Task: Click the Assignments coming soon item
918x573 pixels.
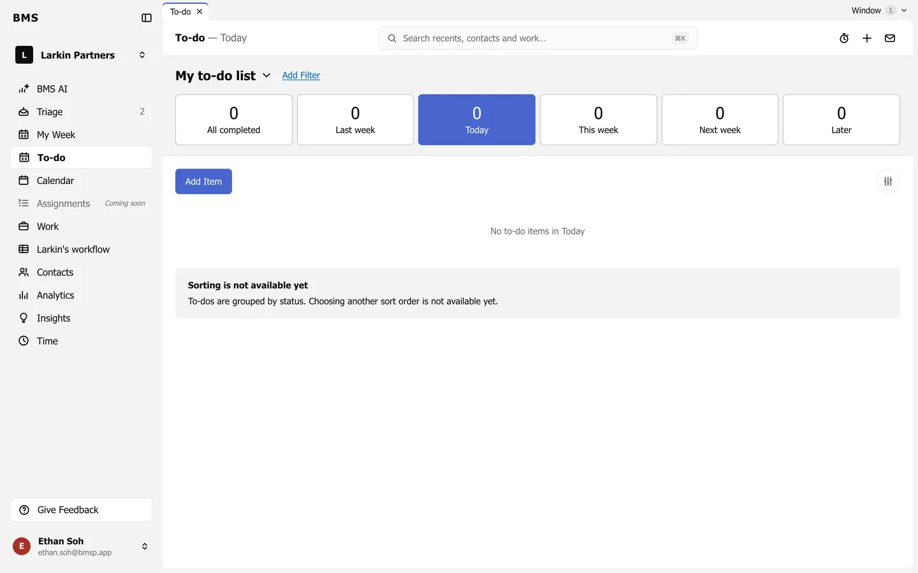Action: pyautogui.click(x=82, y=203)
